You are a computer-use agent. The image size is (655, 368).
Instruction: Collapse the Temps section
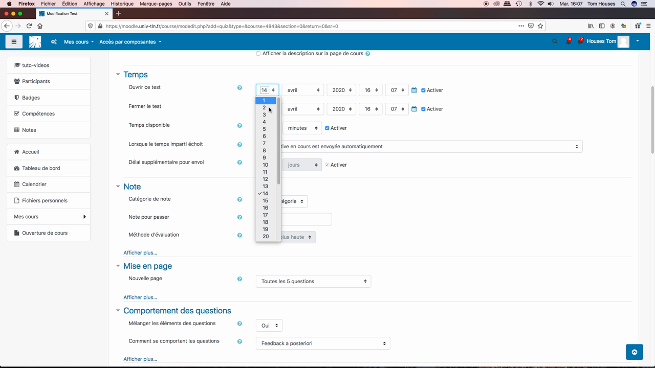(x=118, y=75)
